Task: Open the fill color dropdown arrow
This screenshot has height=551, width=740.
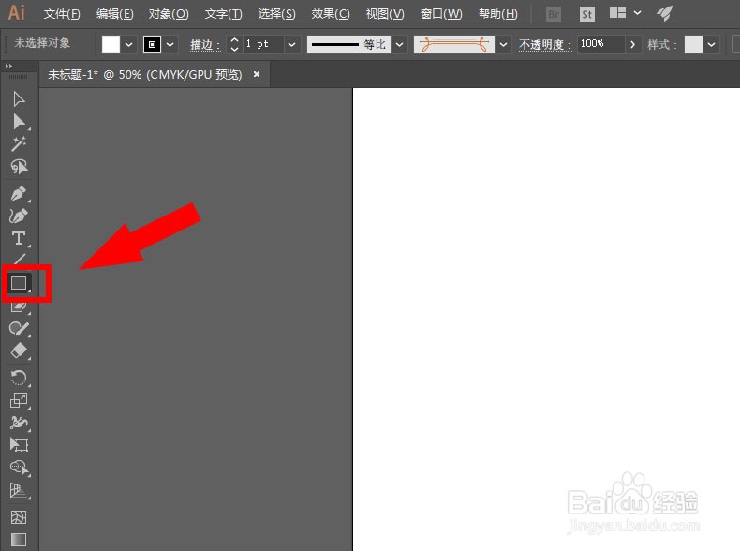Action: [129, 45]
